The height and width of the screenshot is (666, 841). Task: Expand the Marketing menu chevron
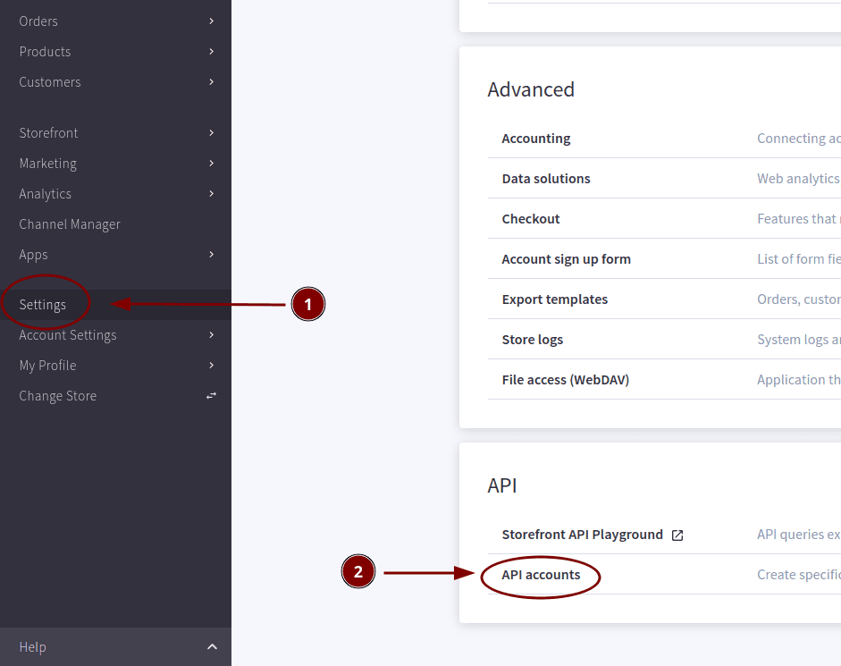pyautogui.click(x=212, y=163)
